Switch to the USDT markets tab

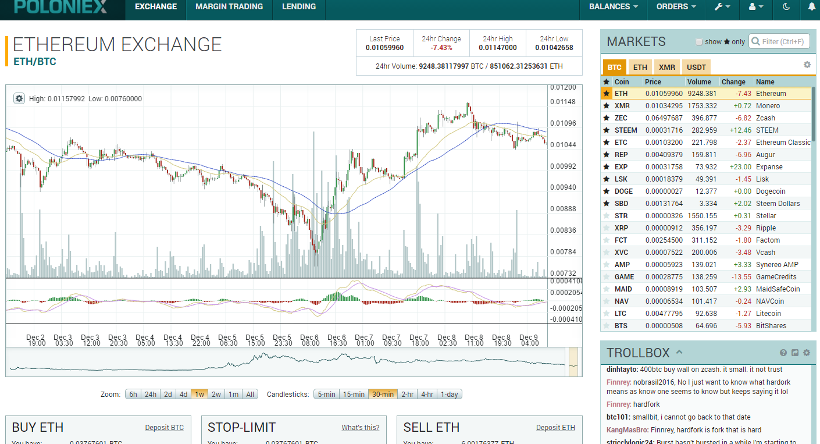[696, 67]
